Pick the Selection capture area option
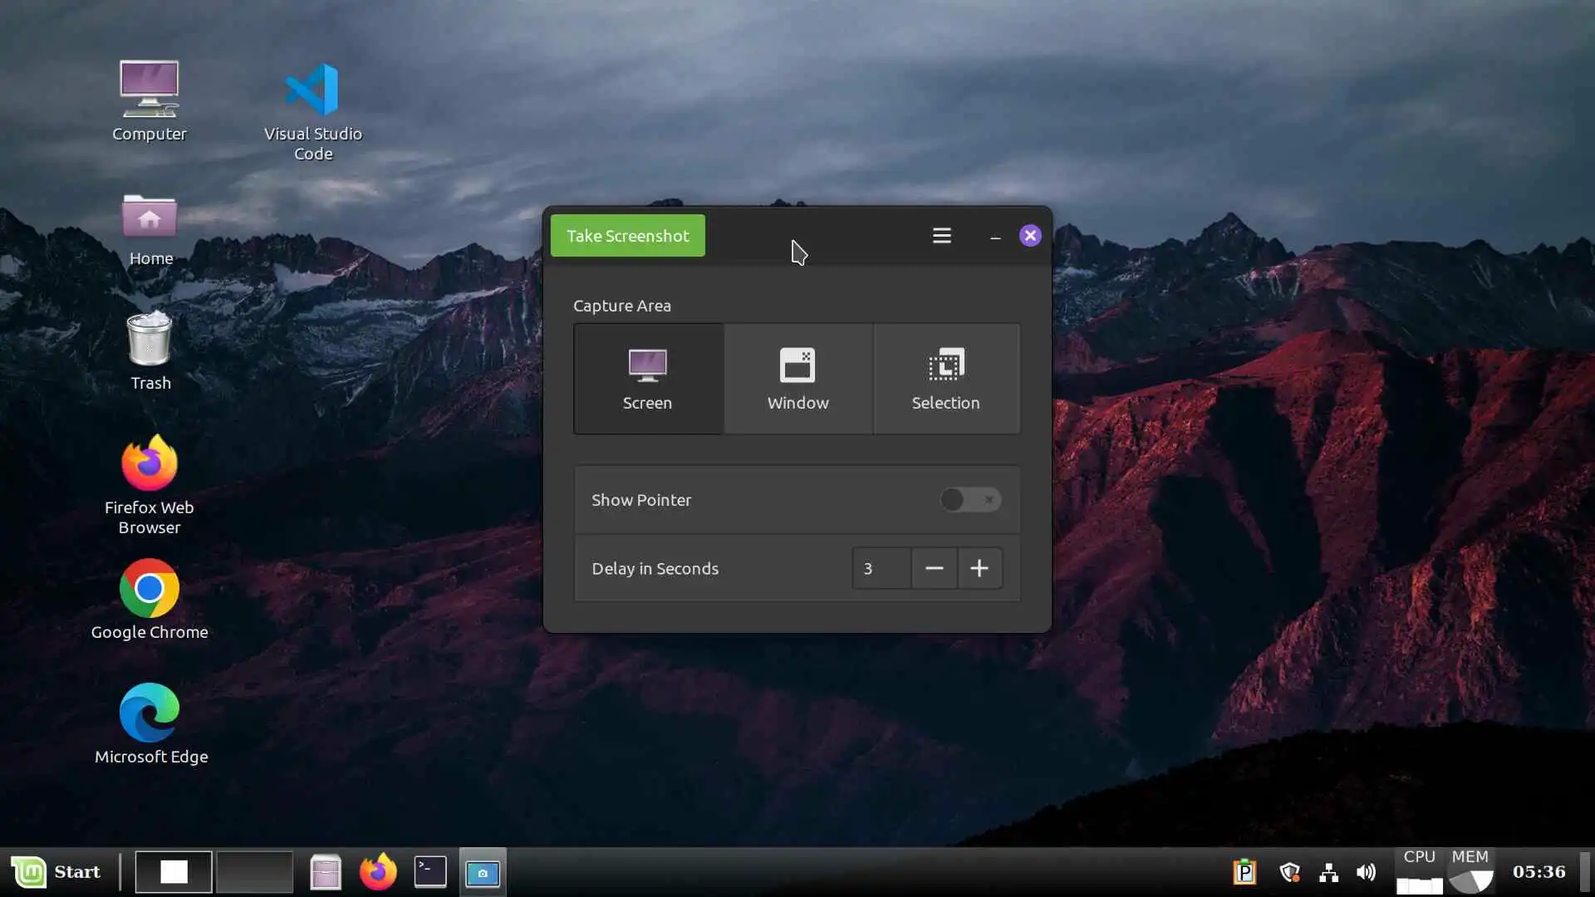 coord(945,379)
